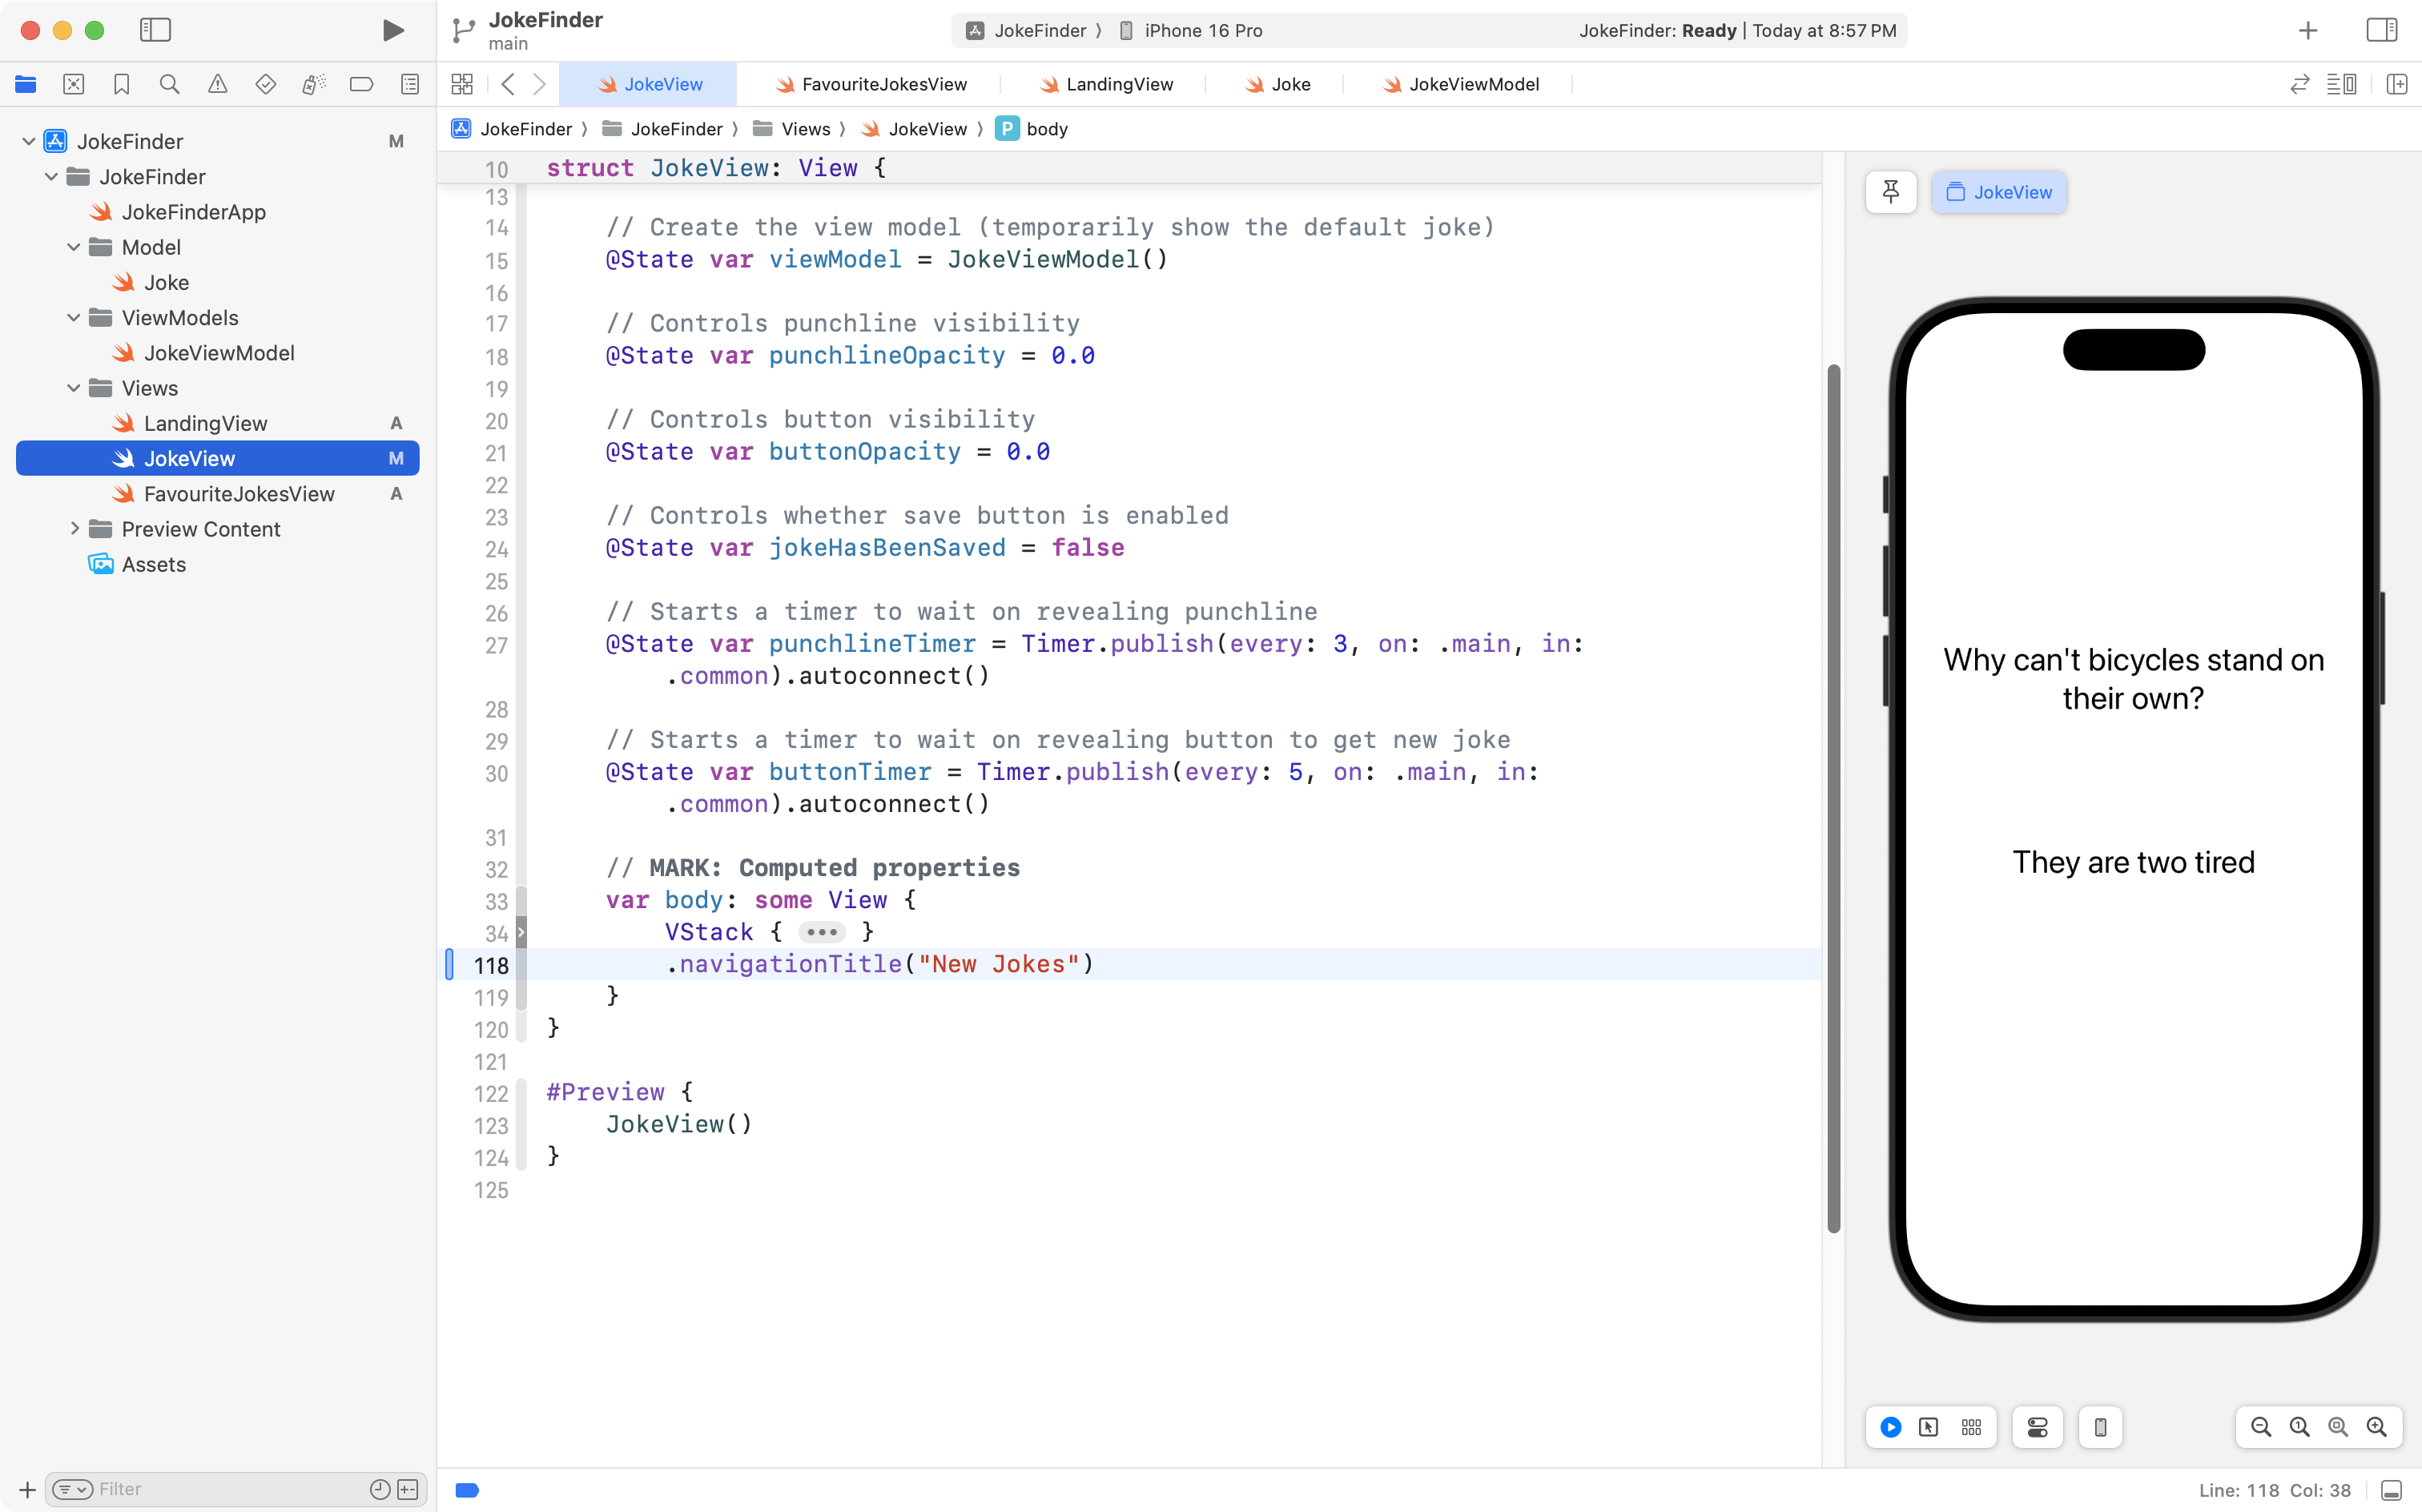Viewport: 2422px width, 1512px height.
Task: Click the navigator Filter field
Action: click(230, 1489)
